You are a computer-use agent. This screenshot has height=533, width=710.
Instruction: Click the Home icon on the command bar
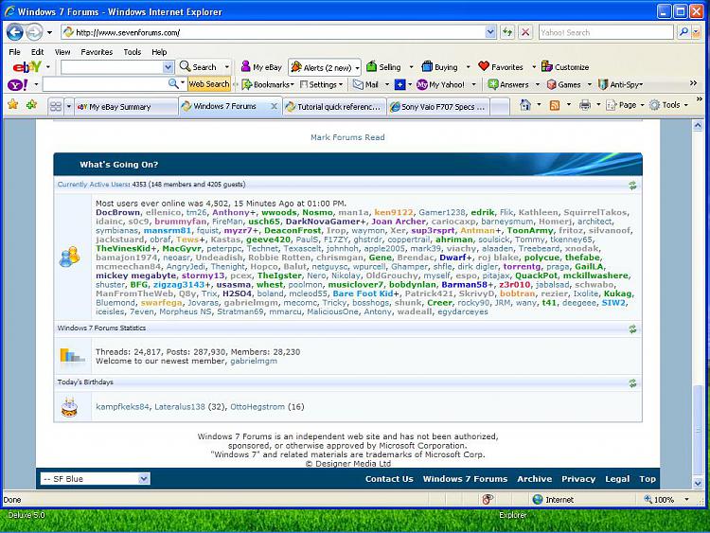(524, 105)
